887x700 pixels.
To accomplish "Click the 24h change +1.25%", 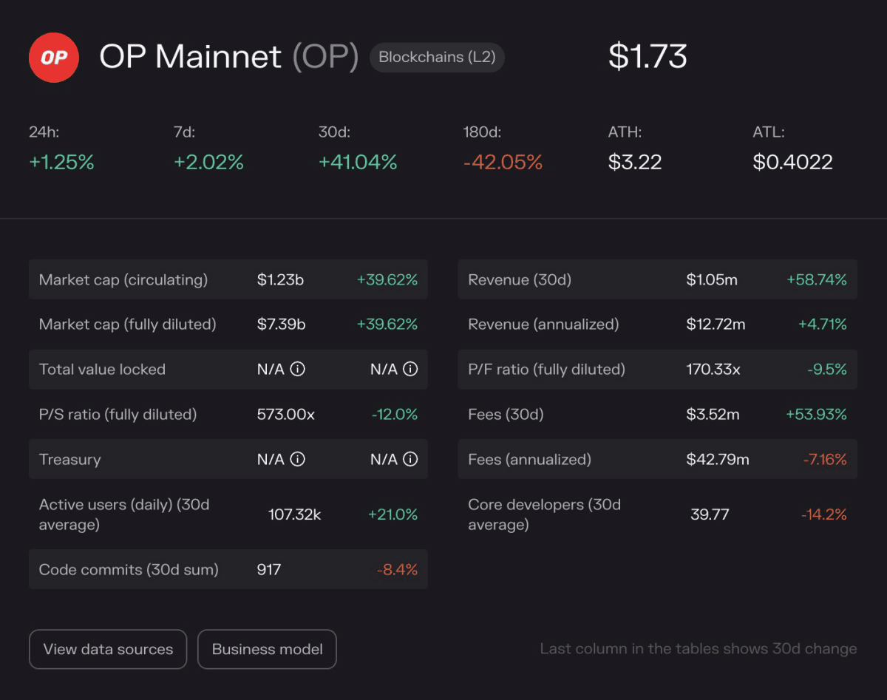I will click(62, 162).
